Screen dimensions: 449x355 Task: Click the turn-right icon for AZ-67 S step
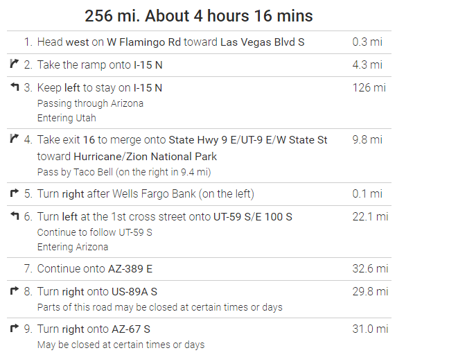point(15,328)
